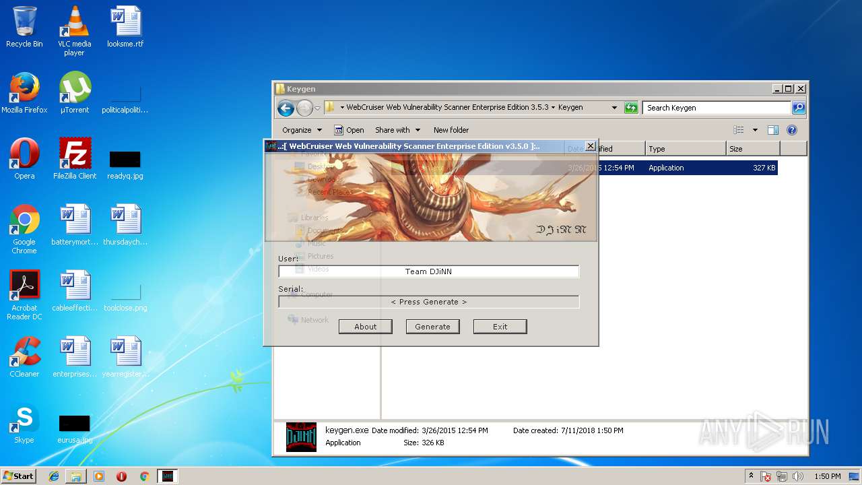Click the taskbar clock
This screenshot has width=862, height=485.
pos(827,476)
